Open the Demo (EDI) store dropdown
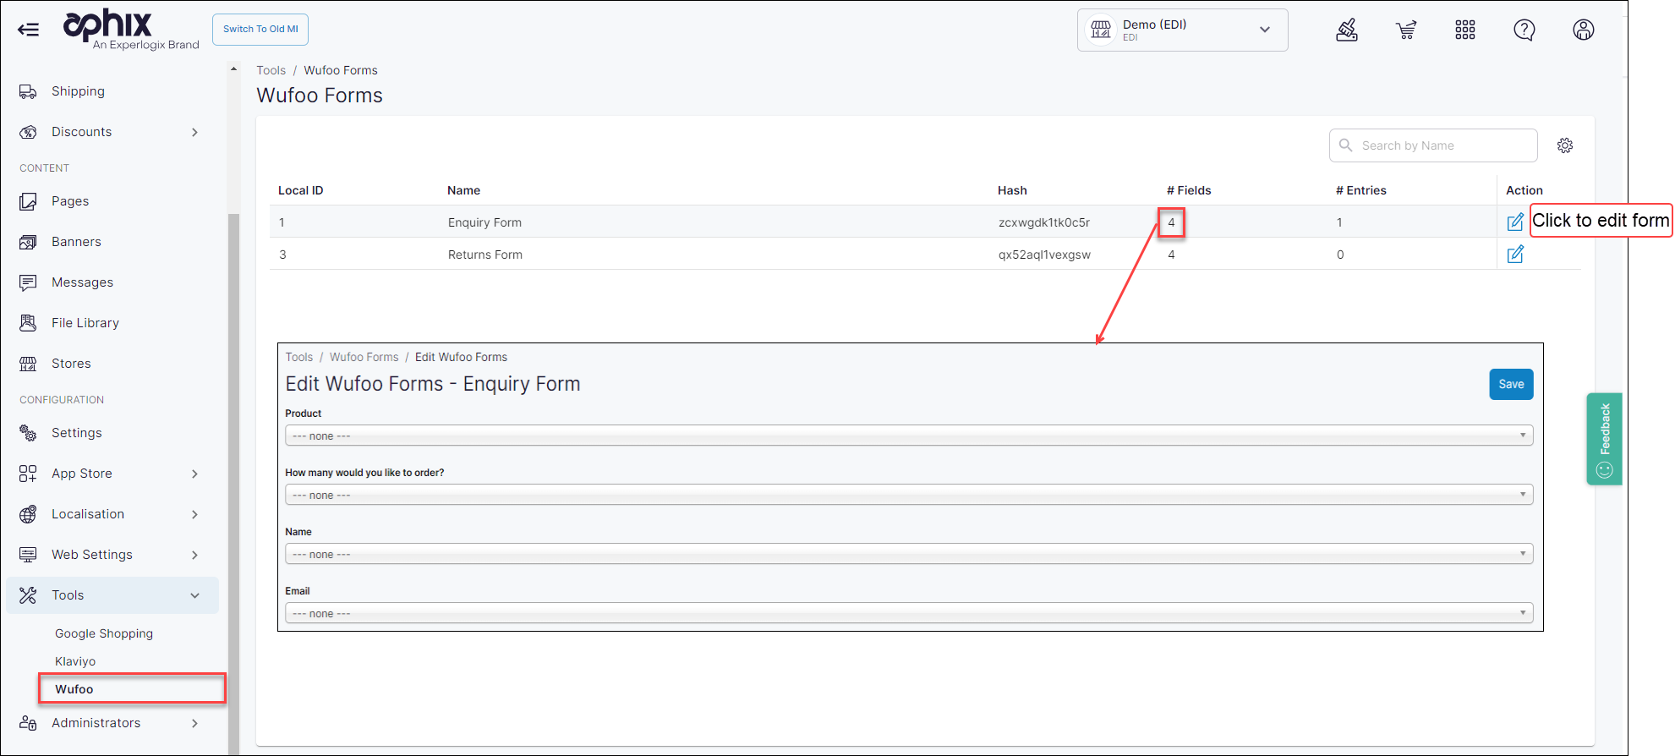This screenshot has height=756, width=1675. coord(1181,30)
